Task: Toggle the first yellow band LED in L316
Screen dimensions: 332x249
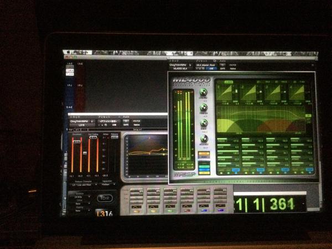Action: [137, 211]
